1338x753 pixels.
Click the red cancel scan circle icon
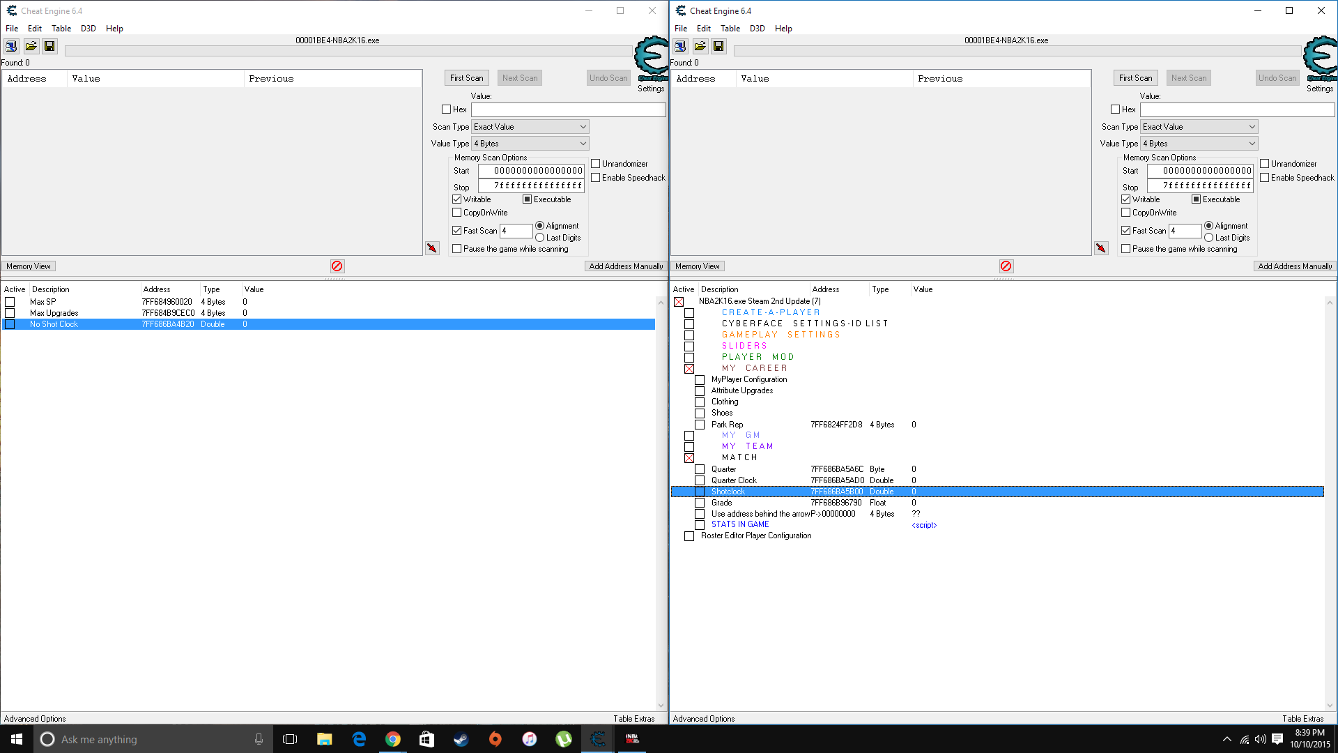[337, 266]
